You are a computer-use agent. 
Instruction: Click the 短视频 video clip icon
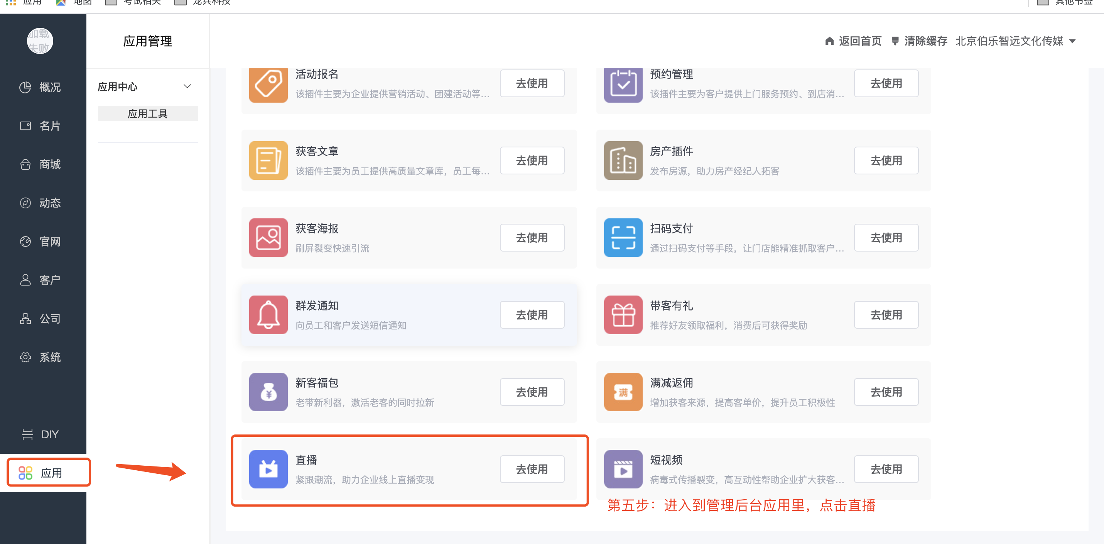[623, 469]
